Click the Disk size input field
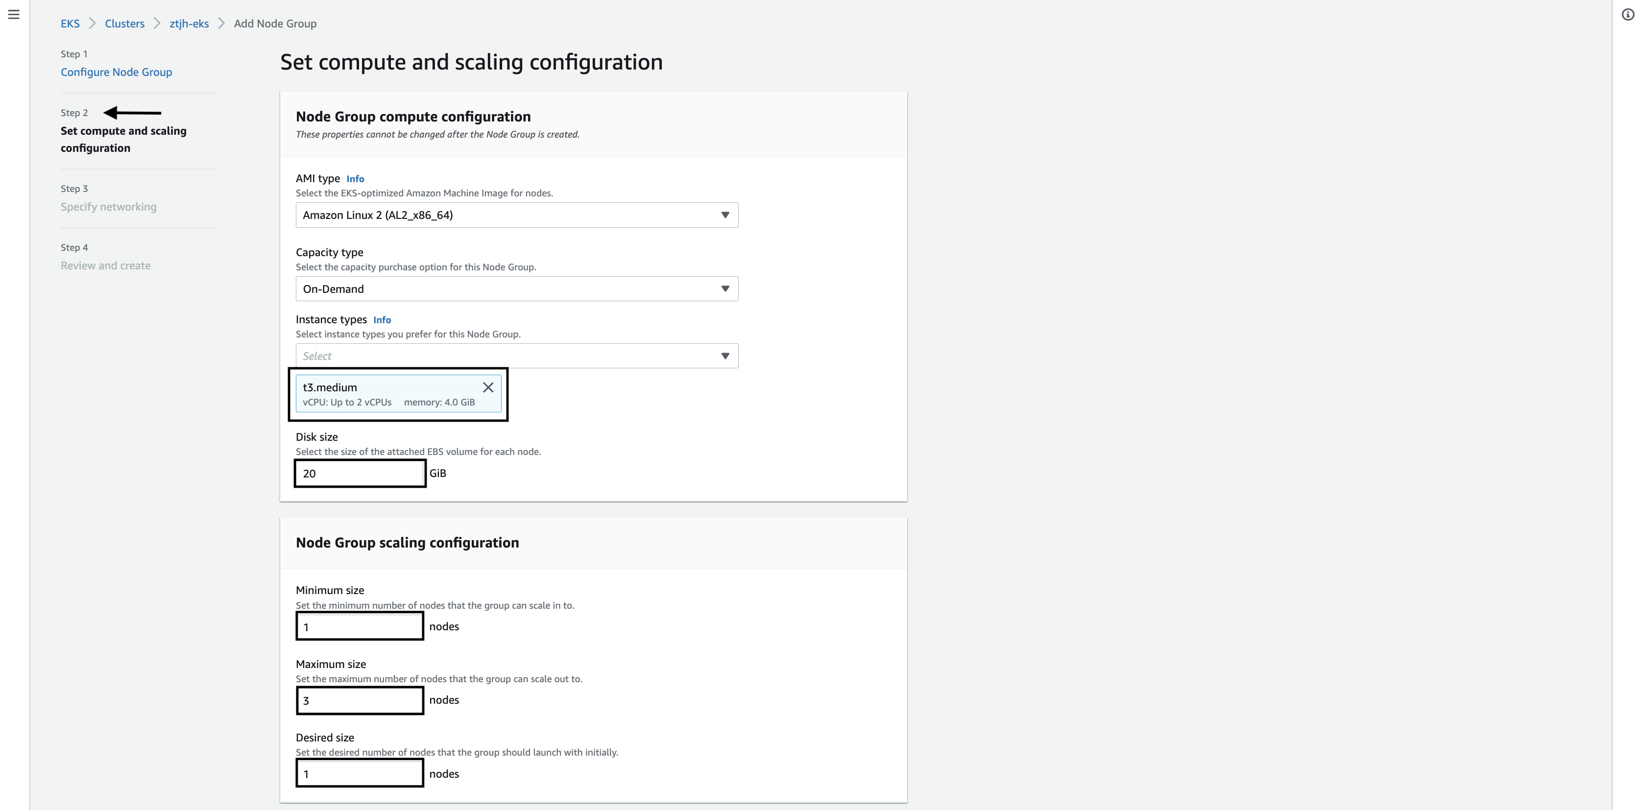The image size is (1639, 810). tap(360, 474)
